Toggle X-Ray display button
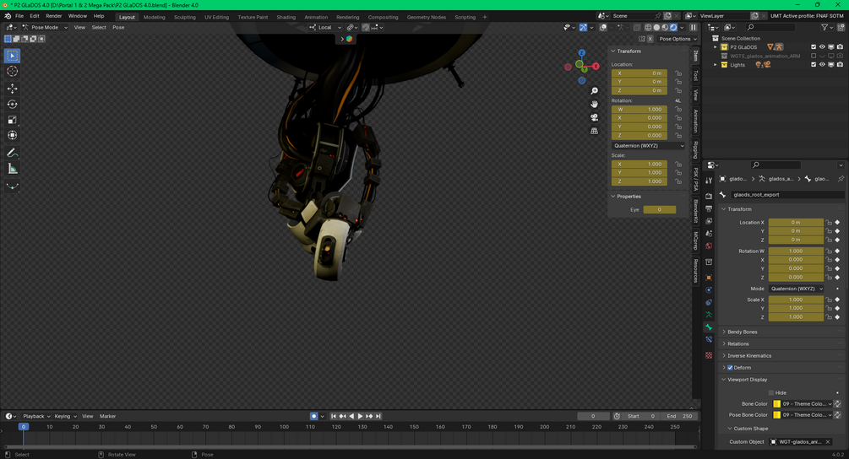 [637, 28]
